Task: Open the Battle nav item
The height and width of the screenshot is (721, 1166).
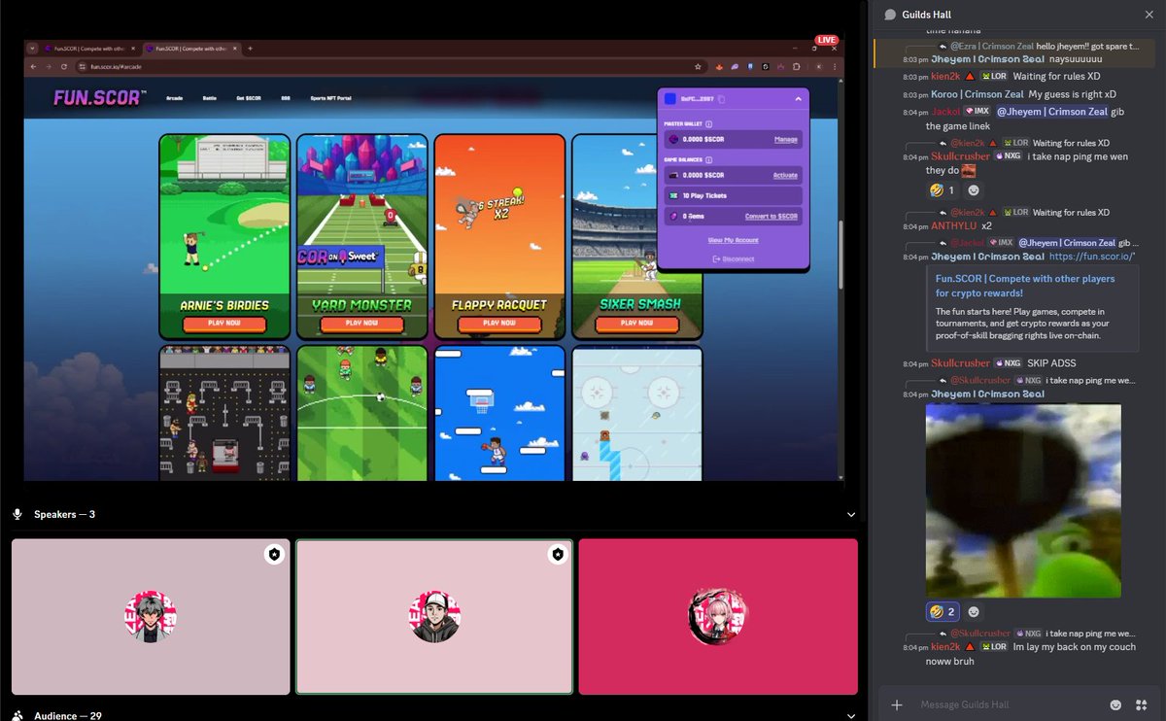Action: 210,98
